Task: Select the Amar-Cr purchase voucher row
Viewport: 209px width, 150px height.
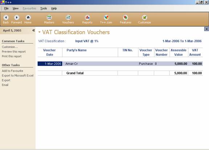Action: tap(120, 64)
